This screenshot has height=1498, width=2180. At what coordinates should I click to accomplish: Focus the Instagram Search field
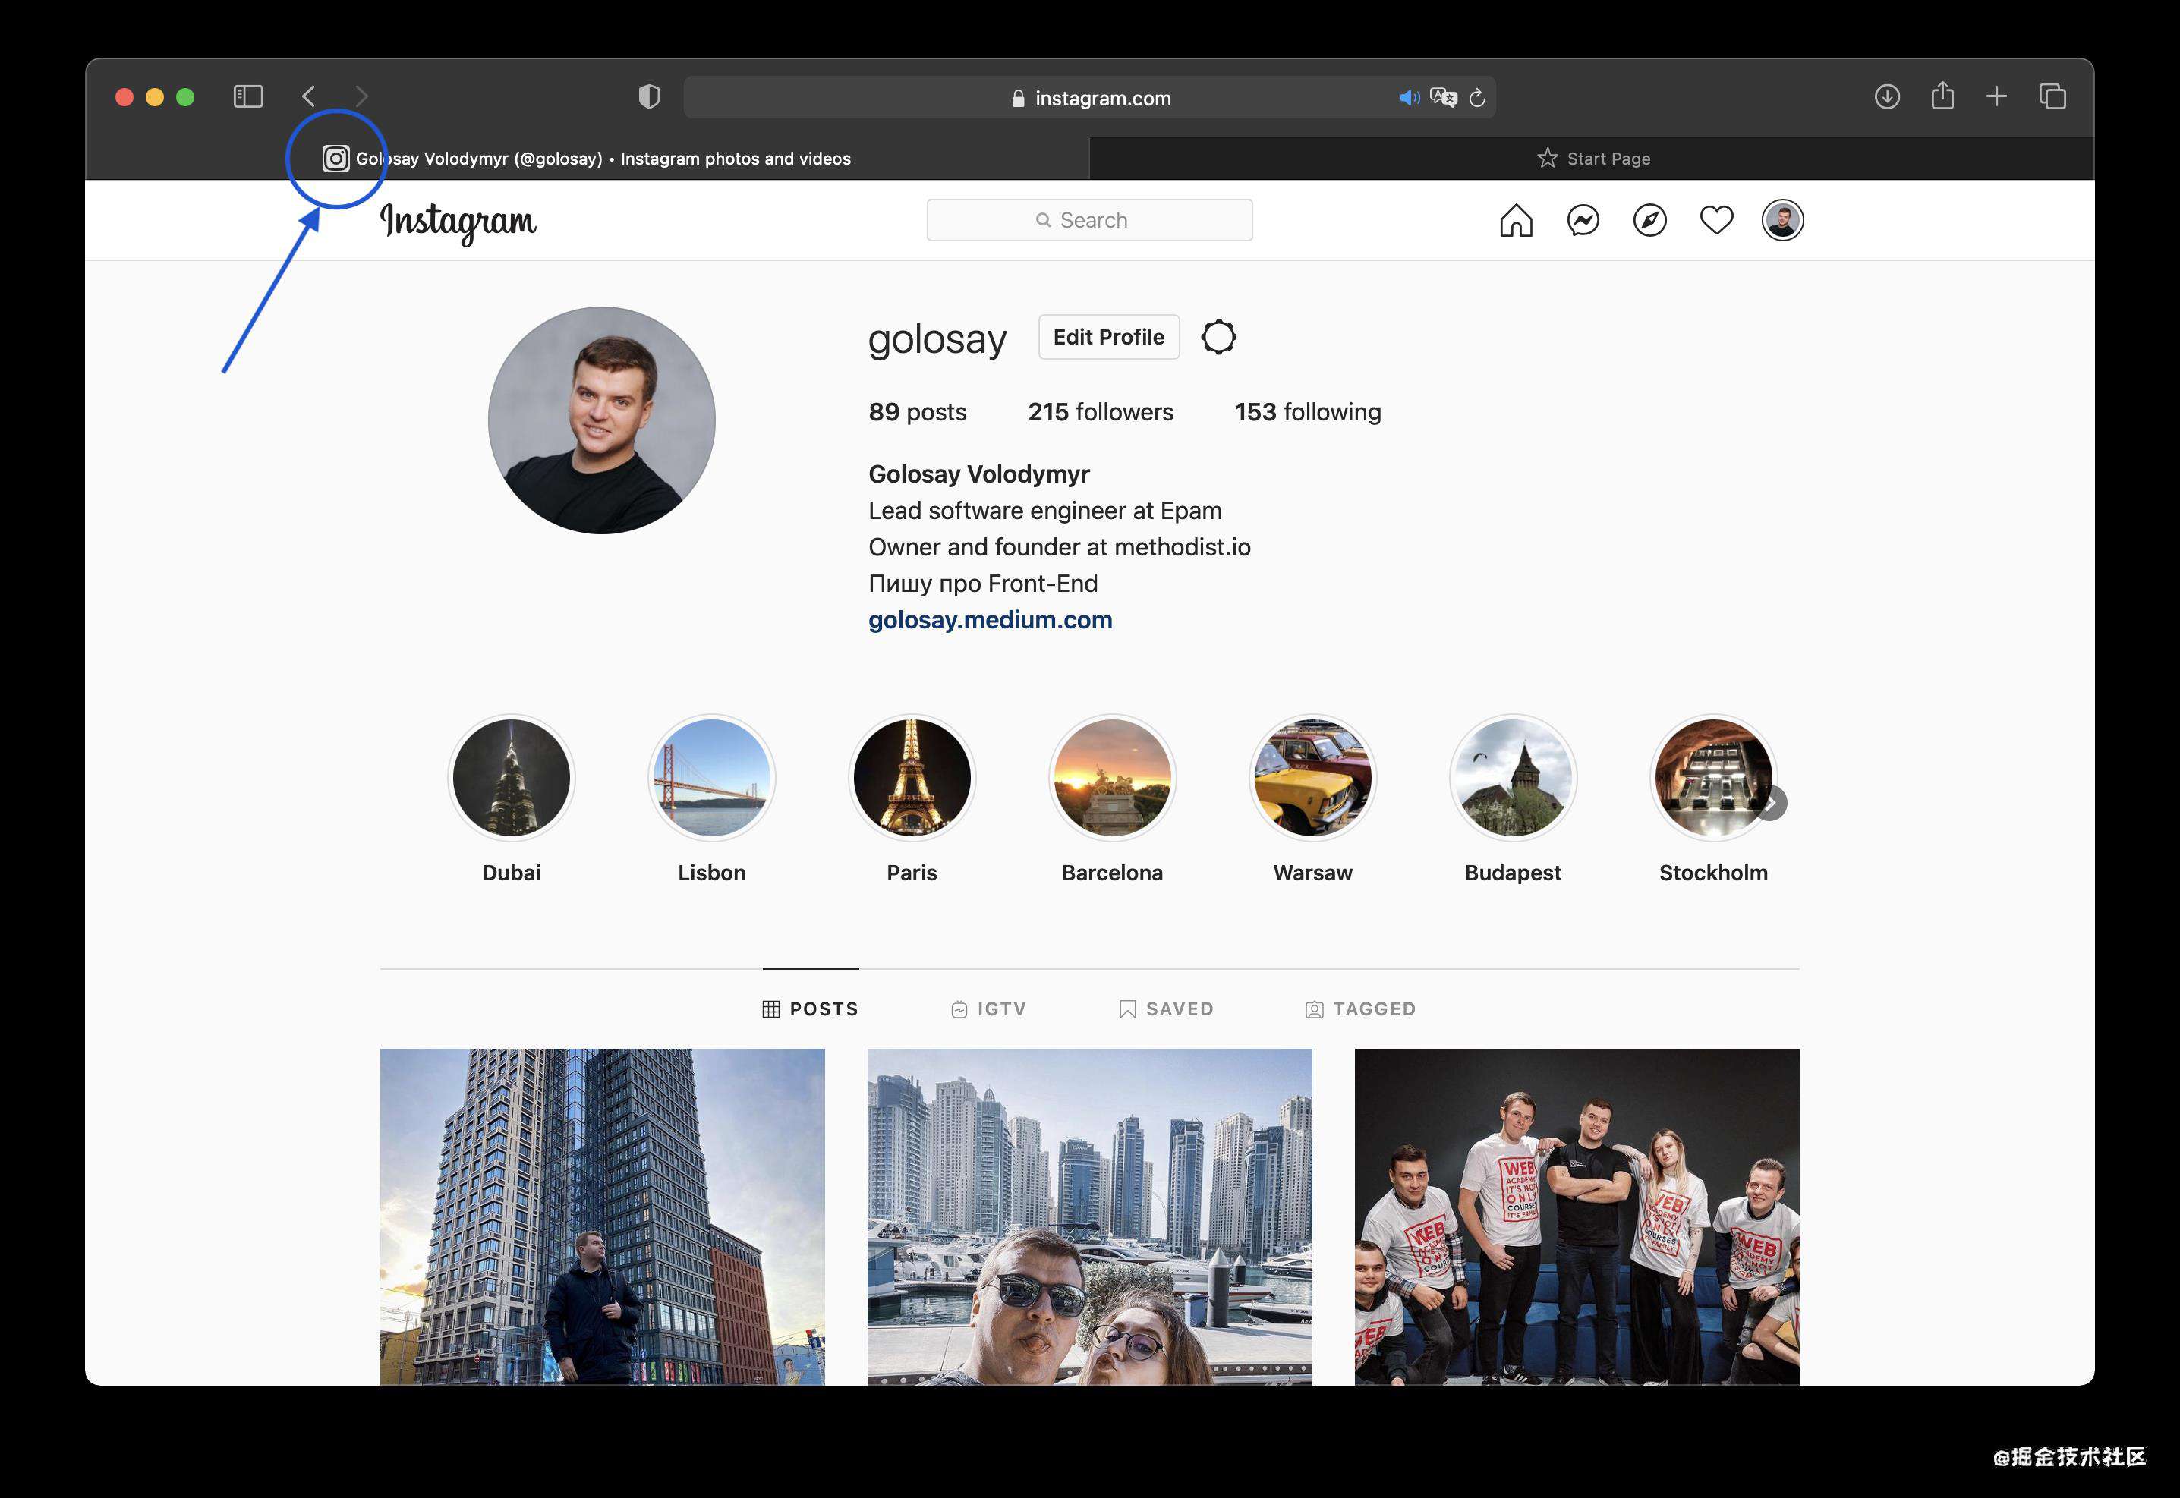1089,219
